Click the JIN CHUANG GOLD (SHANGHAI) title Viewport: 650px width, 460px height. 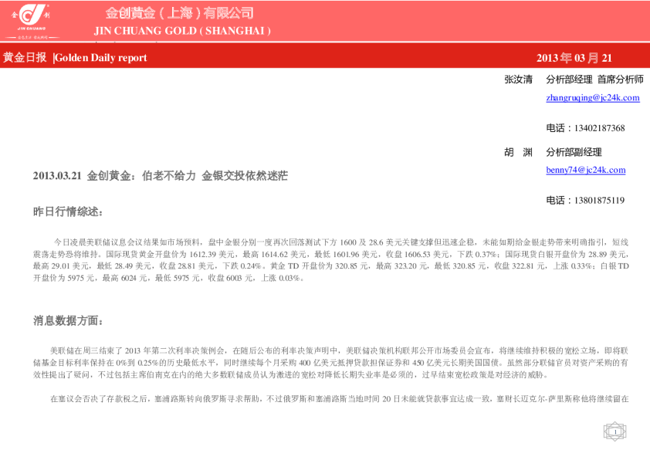tap(182, 31)
